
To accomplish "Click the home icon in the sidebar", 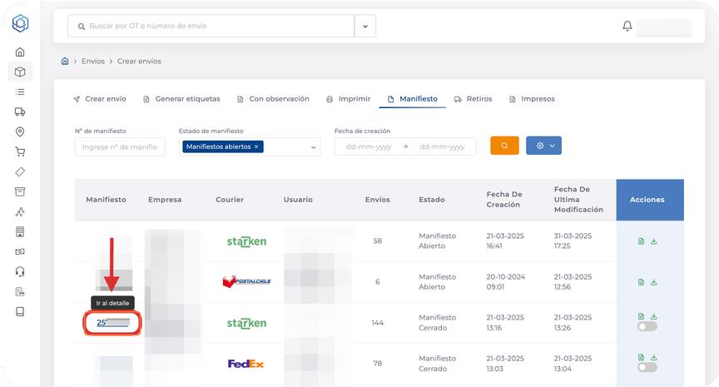I will (20, 52).
